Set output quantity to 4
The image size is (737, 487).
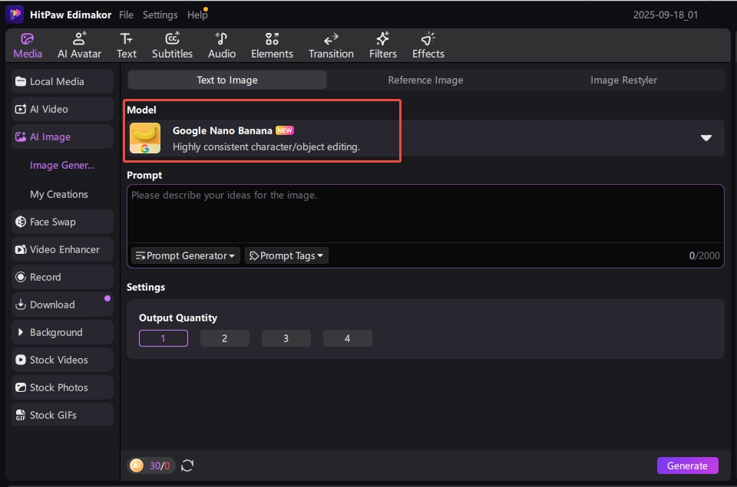(x=347, y=338)
